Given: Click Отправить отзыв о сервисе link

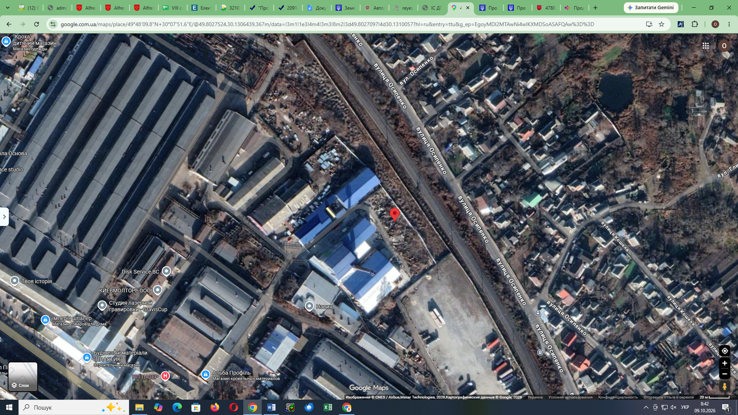Looking at the screenshot, I should (x=669, y=397).
